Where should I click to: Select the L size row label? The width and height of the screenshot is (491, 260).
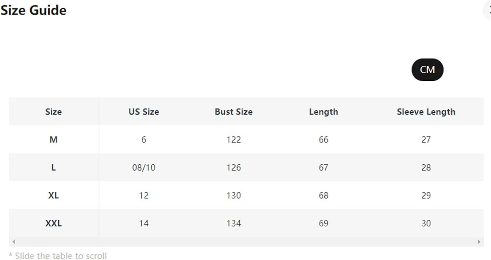[53, 168]
